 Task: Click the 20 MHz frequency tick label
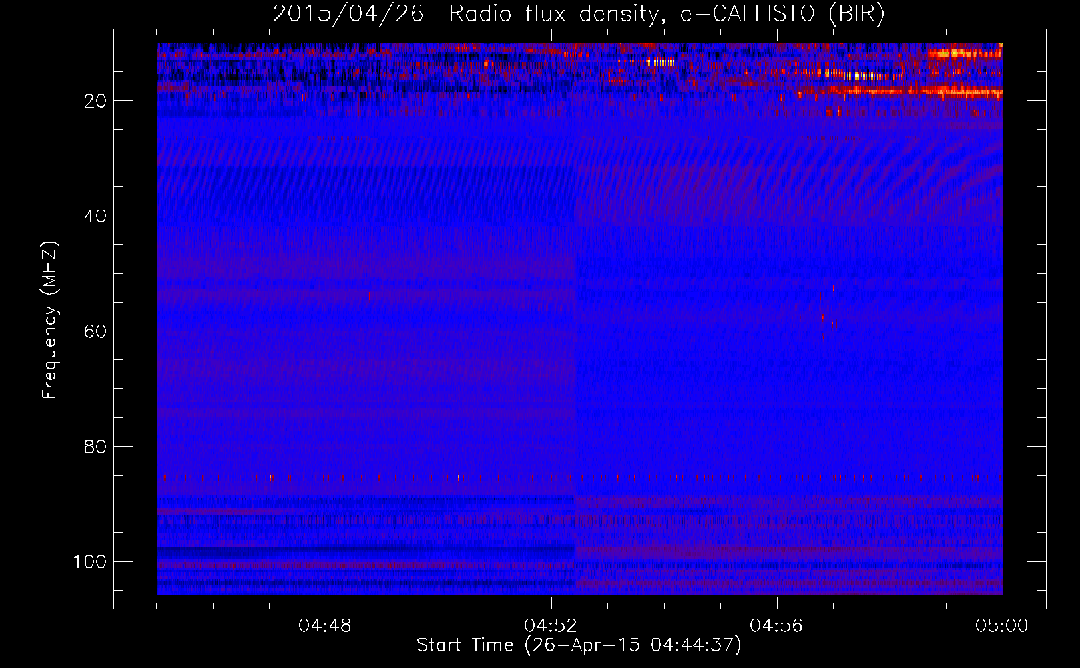click(x=96, y=101)
